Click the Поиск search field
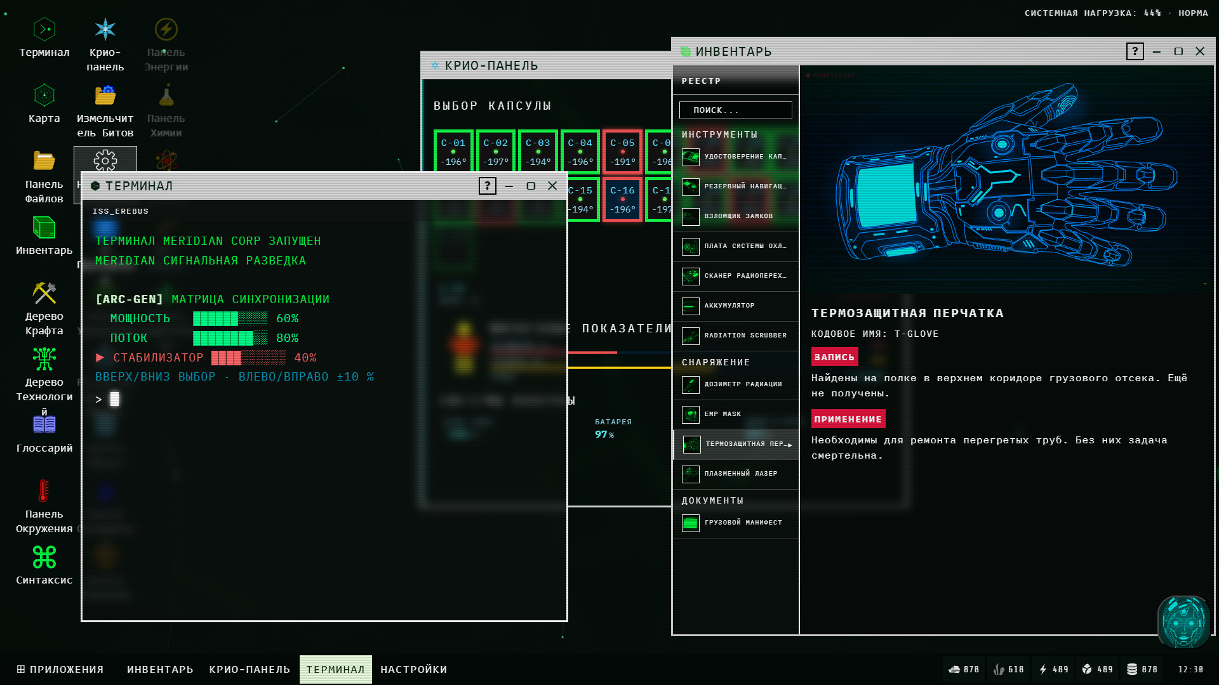The width and height of the screenshot is (1219, 685). tap(735, 110)
